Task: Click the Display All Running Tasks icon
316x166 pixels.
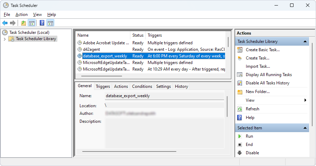Action: click(x=240, y=75)
